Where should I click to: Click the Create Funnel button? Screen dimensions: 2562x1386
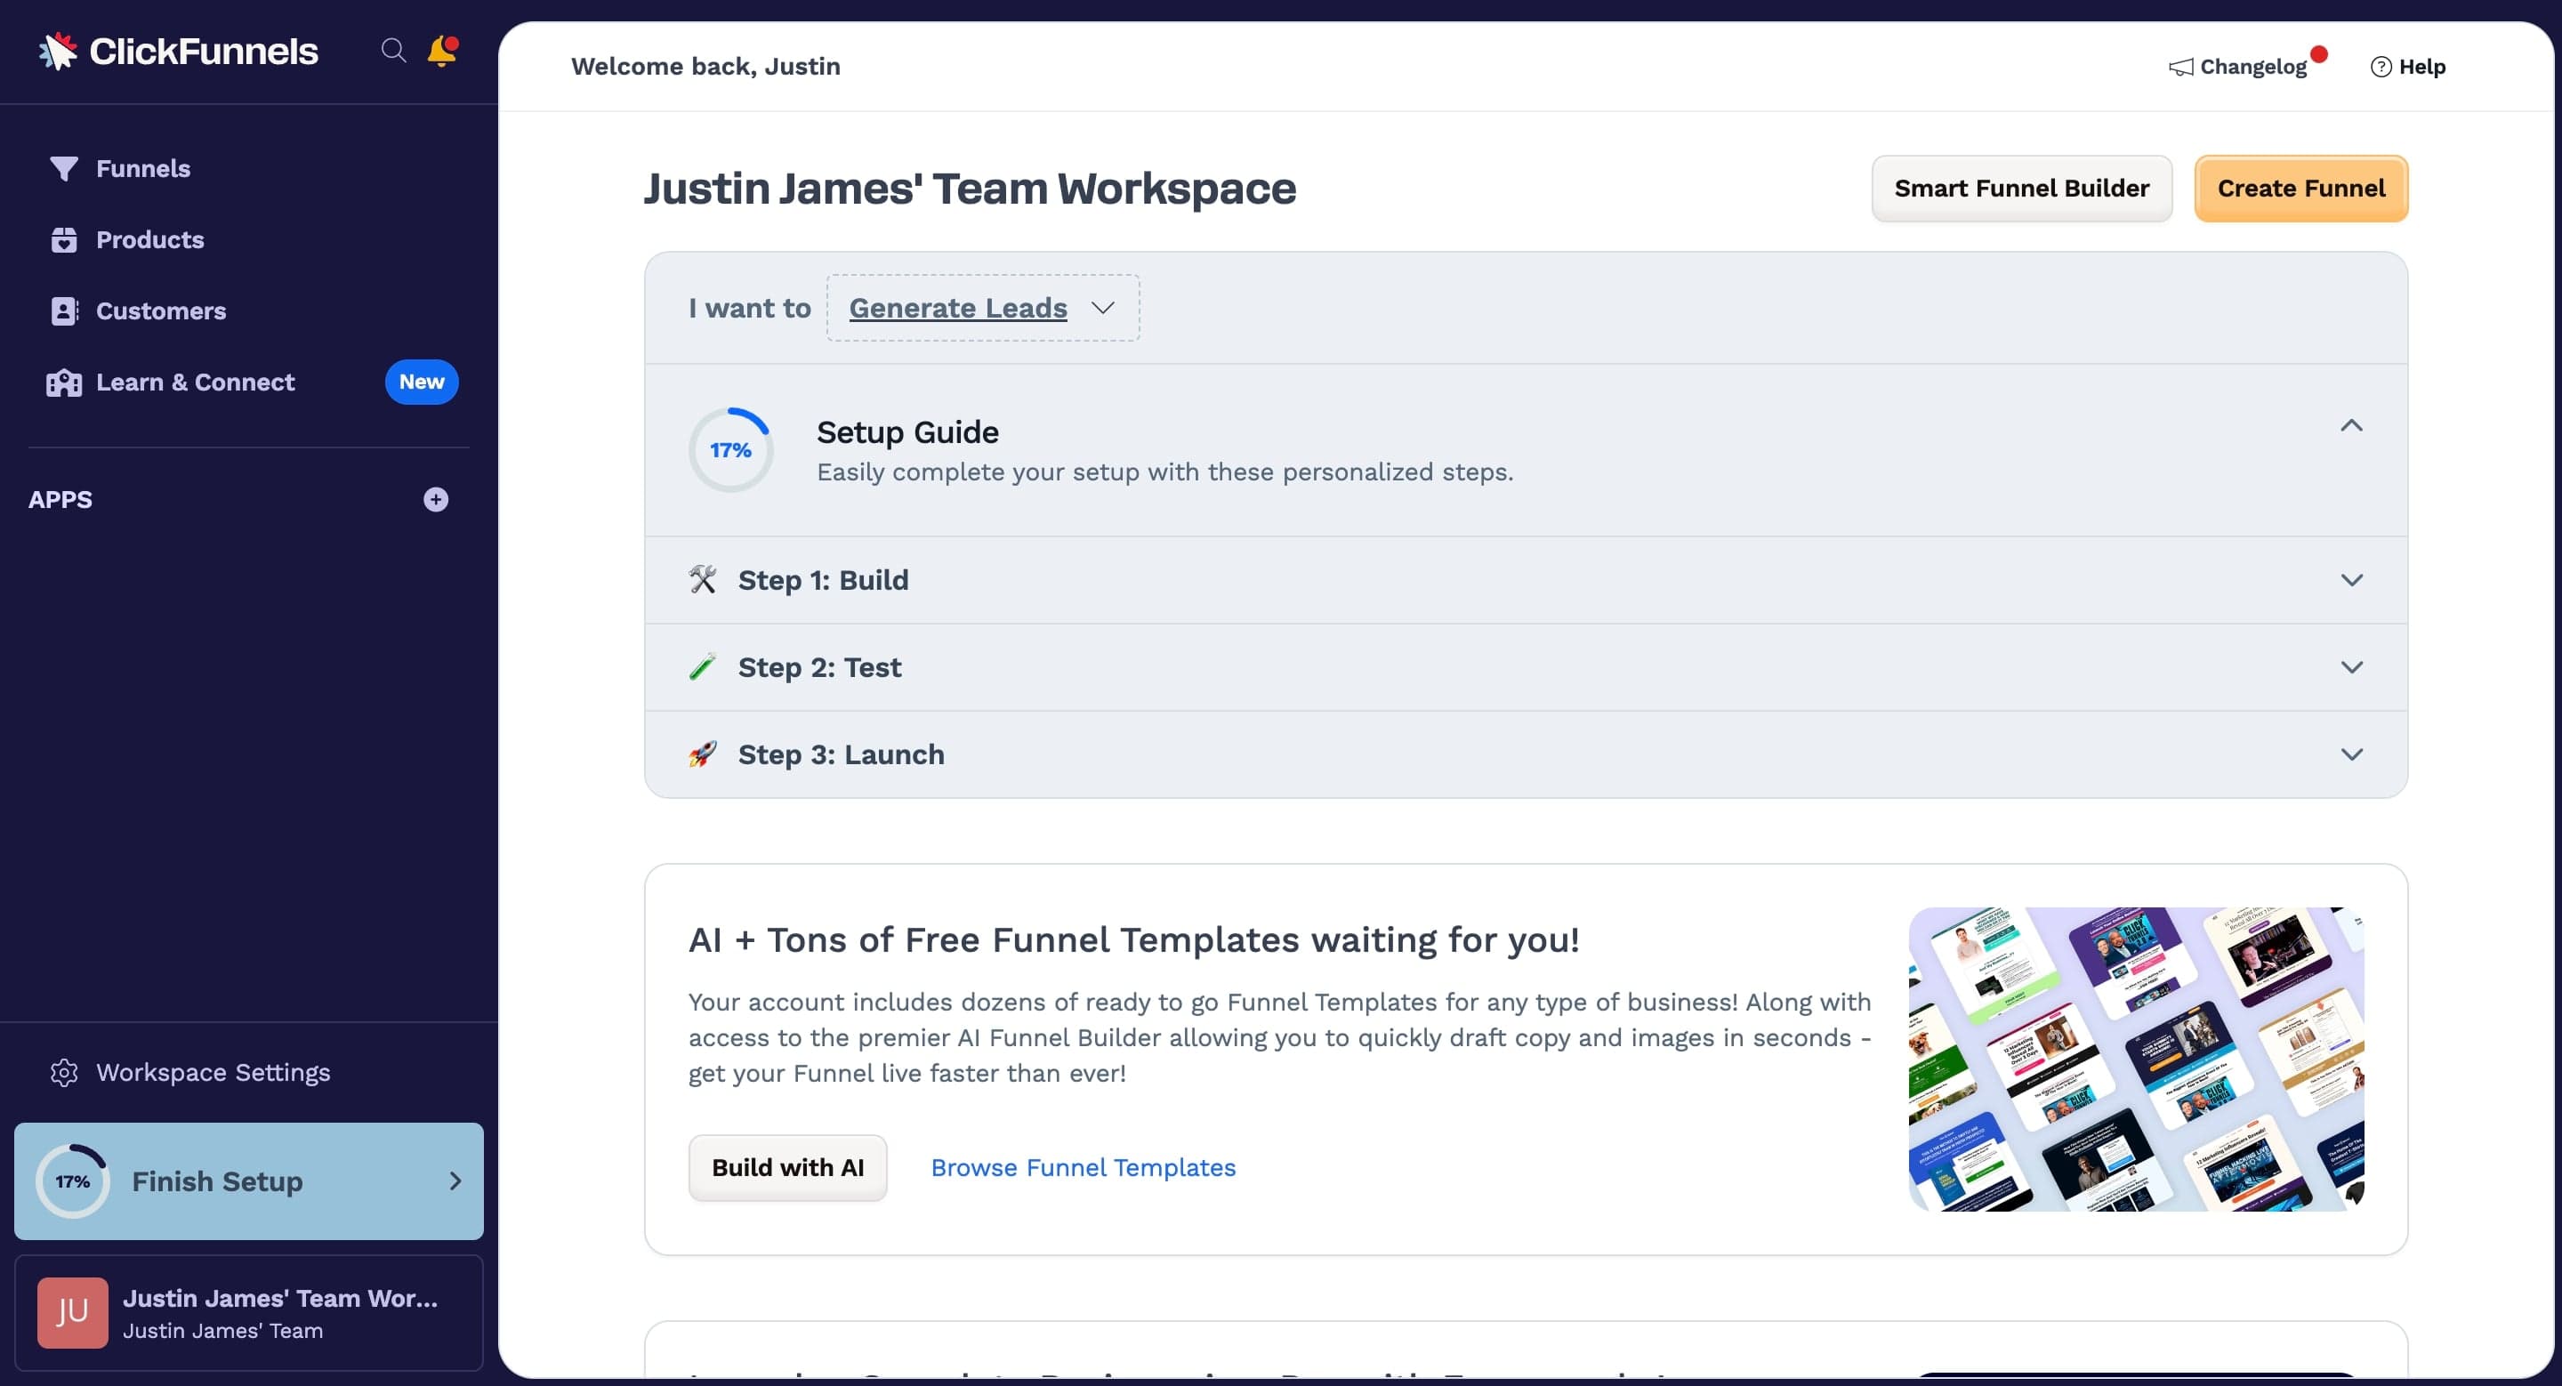2301,189
